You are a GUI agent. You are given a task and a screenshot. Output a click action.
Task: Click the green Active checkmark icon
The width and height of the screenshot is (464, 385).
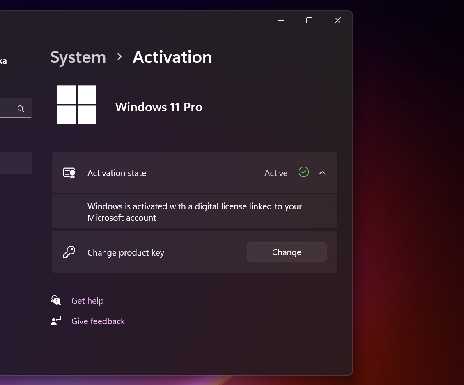pyautogui.click(x=303, y=172)
